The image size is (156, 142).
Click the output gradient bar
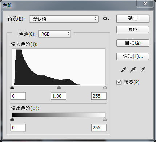pyautogui.click(x=59, y=115)
